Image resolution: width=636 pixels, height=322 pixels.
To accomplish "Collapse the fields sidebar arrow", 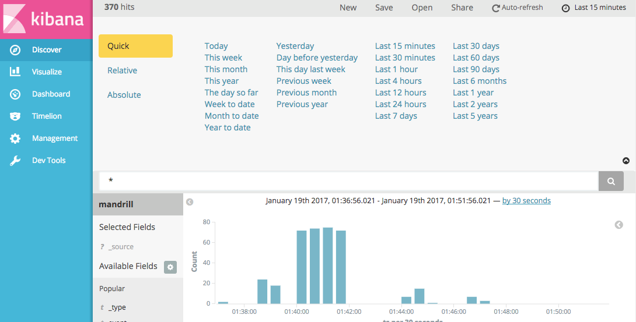I will (x=190, y=201).
